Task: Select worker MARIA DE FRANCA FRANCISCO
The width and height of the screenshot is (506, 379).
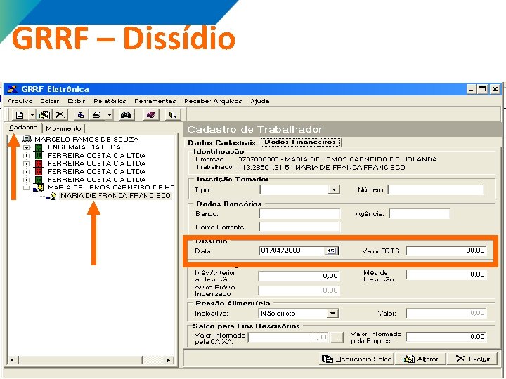Action: pyautogui.click(x=115, y=196)
